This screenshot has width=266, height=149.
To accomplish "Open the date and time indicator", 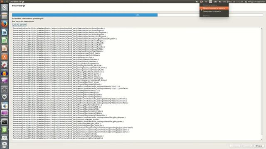I will point(233,2).
